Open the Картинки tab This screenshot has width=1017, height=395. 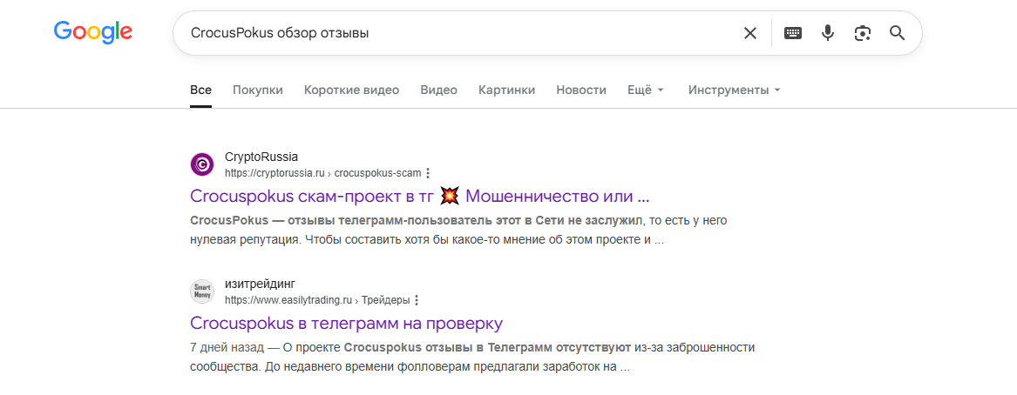506,90
